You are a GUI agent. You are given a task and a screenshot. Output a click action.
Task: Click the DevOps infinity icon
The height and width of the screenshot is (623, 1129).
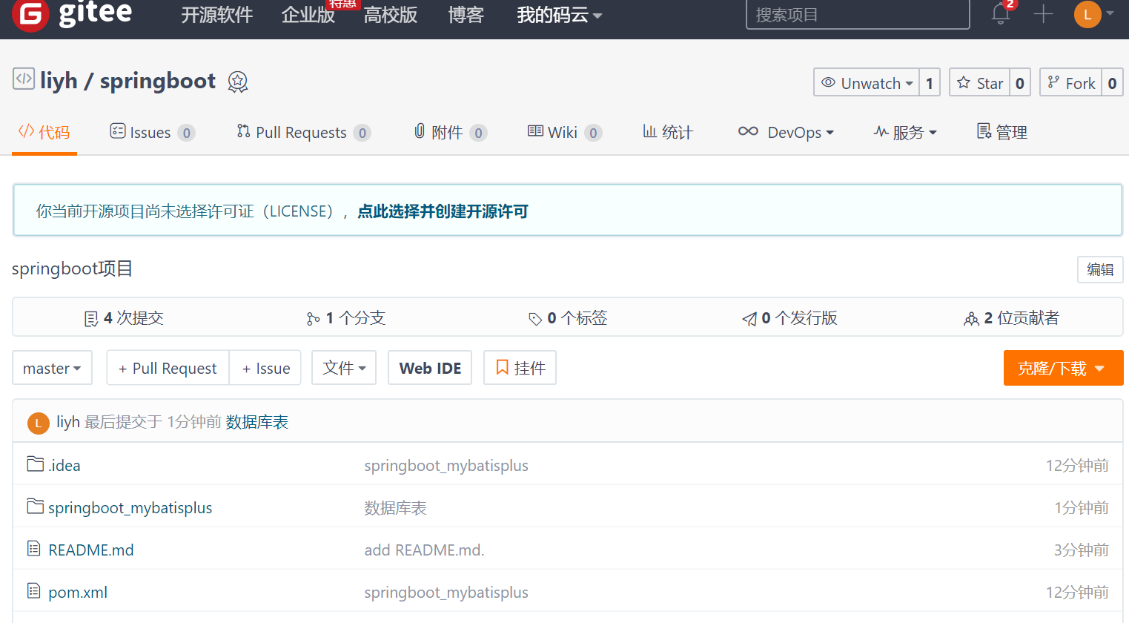(x=748, y=131)
